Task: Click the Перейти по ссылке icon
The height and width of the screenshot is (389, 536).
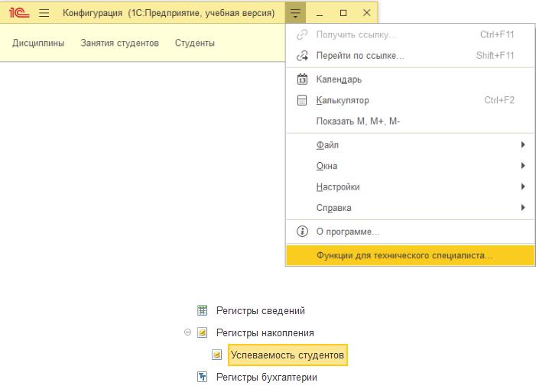Action: coord(302,56)
